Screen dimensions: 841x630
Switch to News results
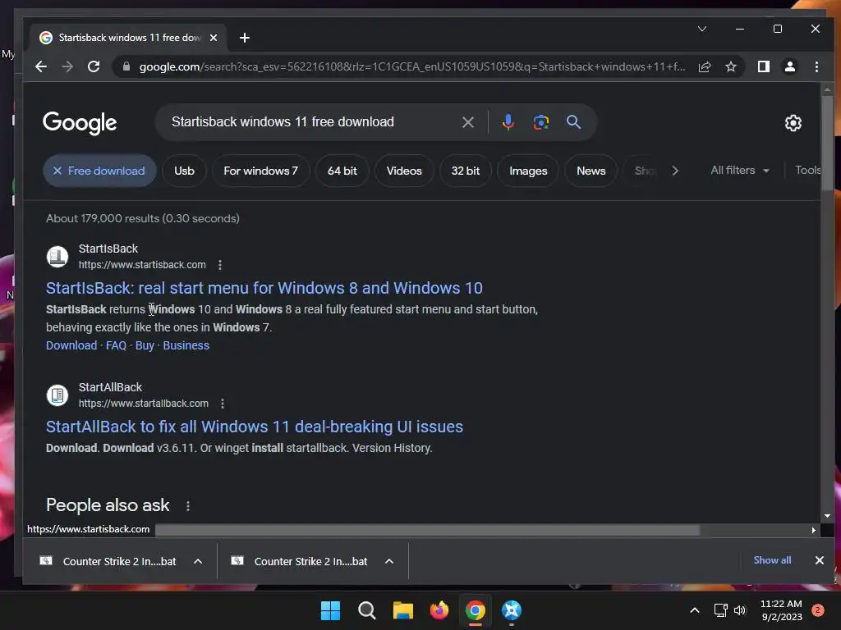[x=591, y=171]
